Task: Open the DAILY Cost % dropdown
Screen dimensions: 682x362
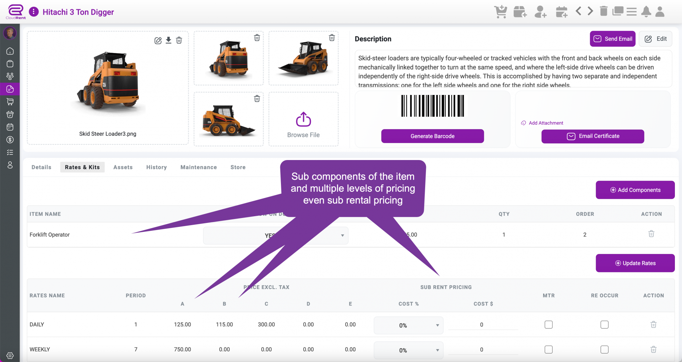Action: pos(408,325)
